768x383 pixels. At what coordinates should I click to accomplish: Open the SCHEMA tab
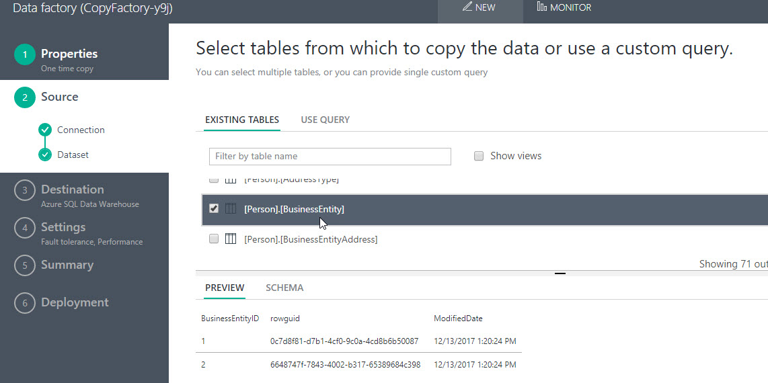pyautogui.click(x=284, y=288)
